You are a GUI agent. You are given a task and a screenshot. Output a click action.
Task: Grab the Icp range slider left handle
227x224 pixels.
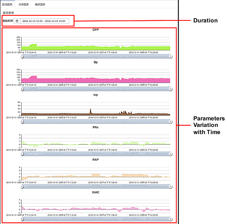coord(22,122)
